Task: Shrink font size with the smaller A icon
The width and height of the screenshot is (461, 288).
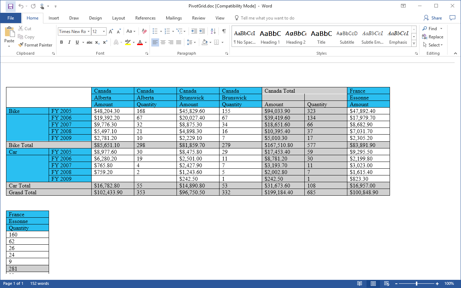Action: pyautogui.click(x=119, y=31)
